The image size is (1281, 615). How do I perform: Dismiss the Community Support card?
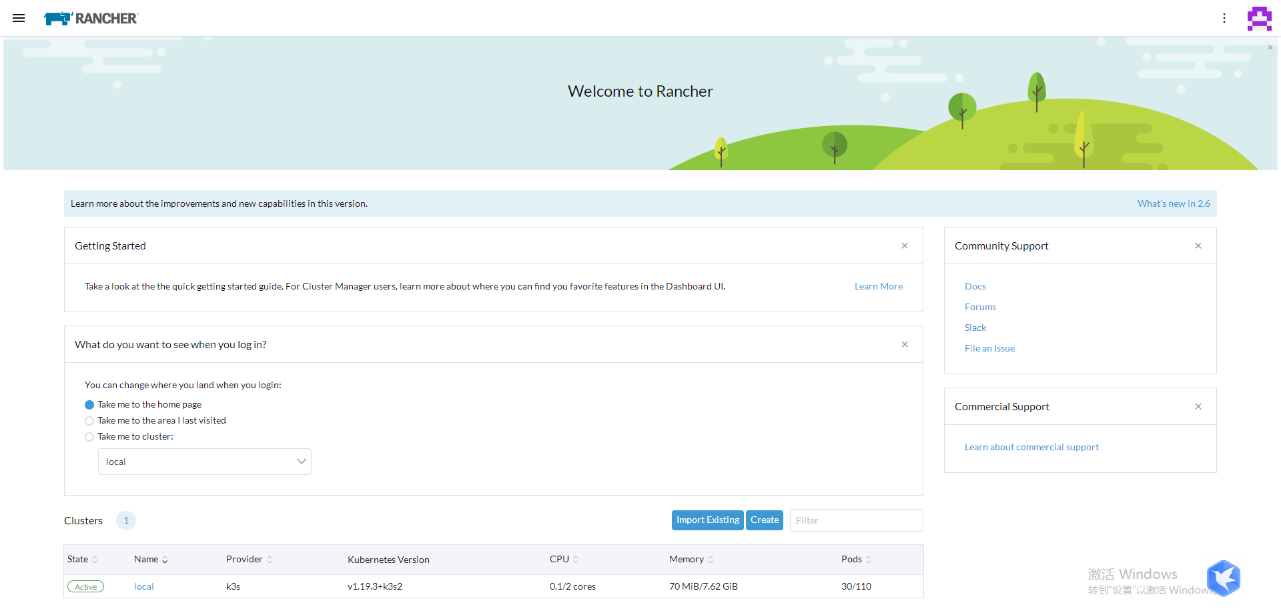click(1198, 245)
